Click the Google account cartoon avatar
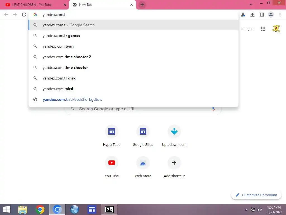The image size is (286, 215). click(276, 29)
